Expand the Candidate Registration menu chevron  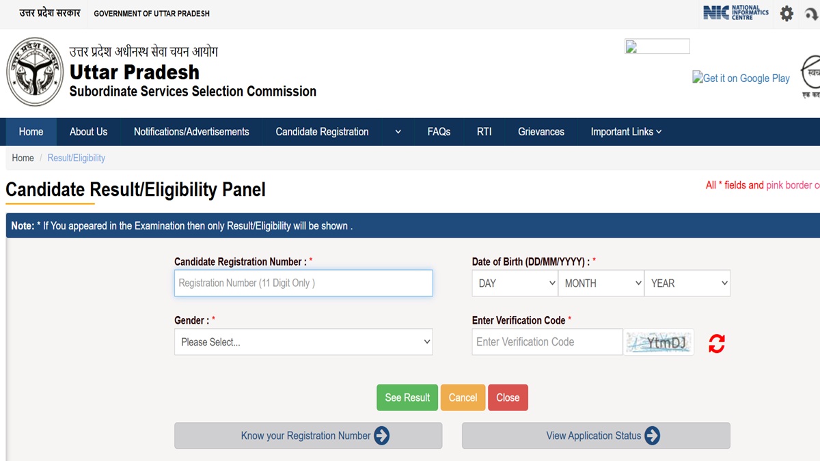click(x=397, y=132)
